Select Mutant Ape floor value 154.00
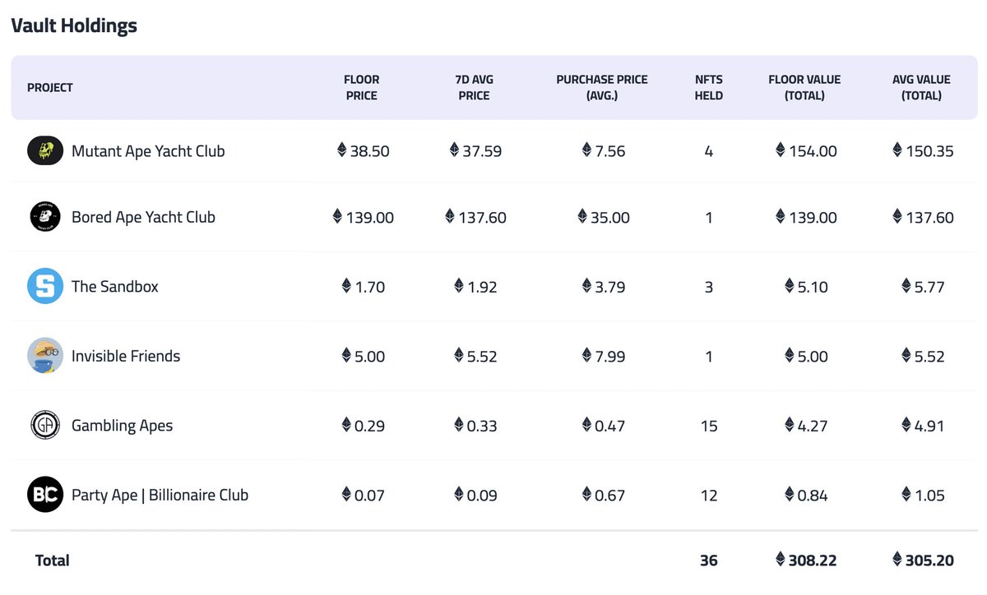The height and width of the screenshot is (595, 987). point(806,151)
